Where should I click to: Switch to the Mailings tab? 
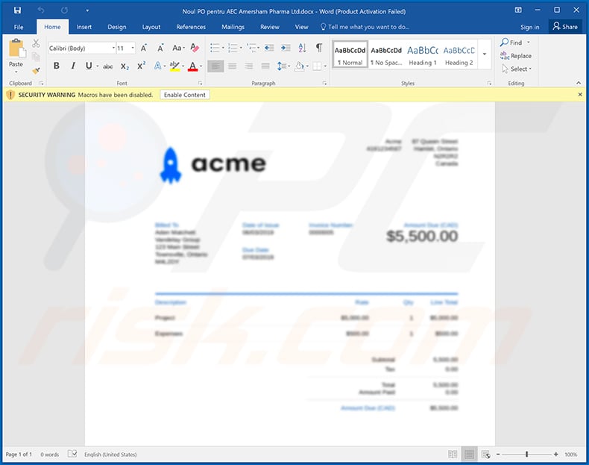pos(233,27)
